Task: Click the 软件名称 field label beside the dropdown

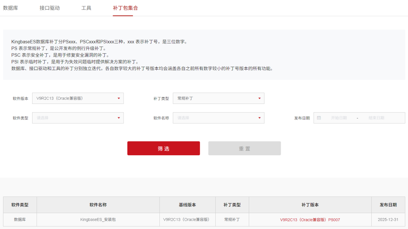Action: (161, 118)
